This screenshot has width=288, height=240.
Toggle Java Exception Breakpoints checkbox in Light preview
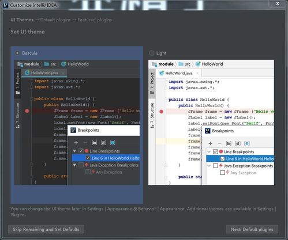point(215,166)
